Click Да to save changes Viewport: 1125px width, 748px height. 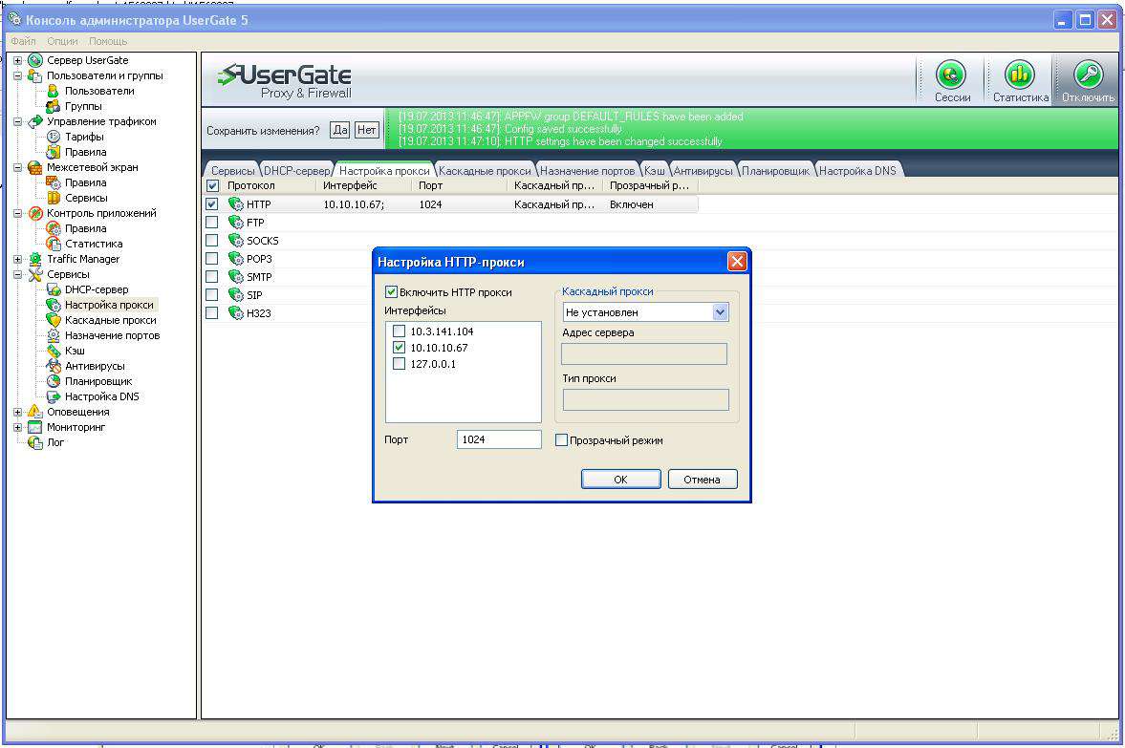340,130
